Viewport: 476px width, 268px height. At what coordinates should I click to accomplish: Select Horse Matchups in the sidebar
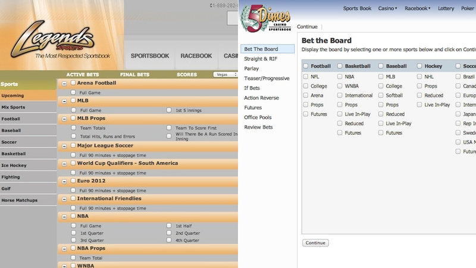point(28,200)
